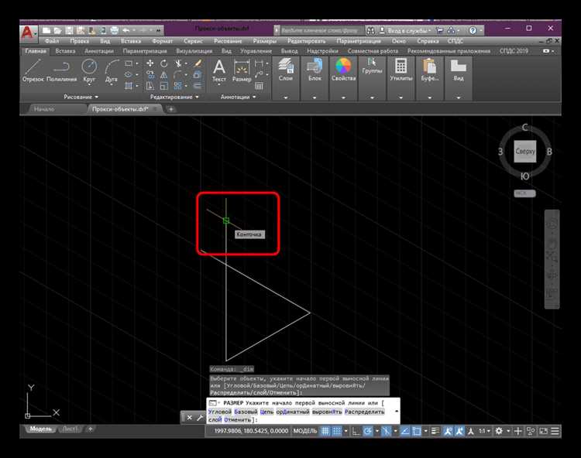Click the Mirror tool icon
The height and width of the screenshot is (458, 581).
pyautogui.click(x=163, y=75)
